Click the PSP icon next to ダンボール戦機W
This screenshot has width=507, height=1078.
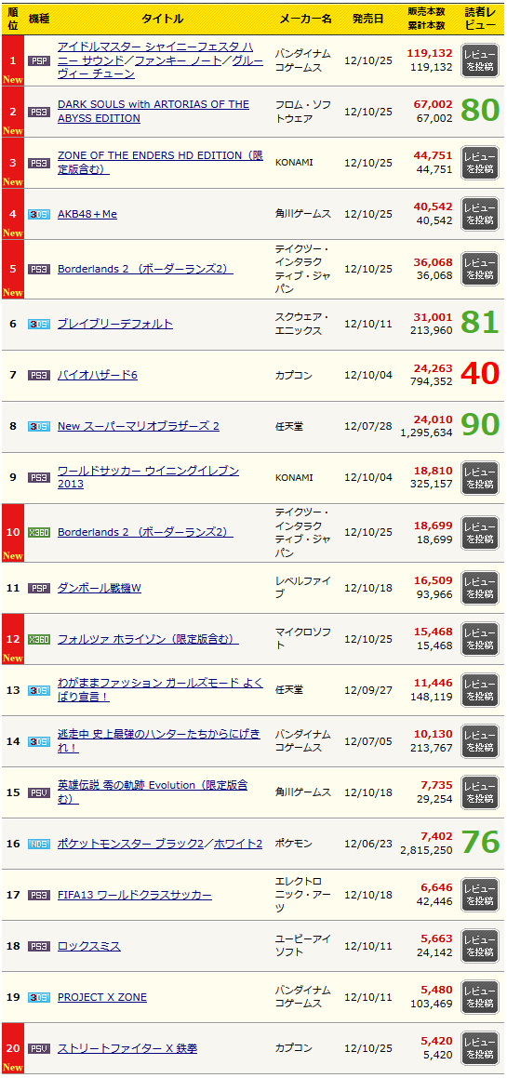pos(39,588)
